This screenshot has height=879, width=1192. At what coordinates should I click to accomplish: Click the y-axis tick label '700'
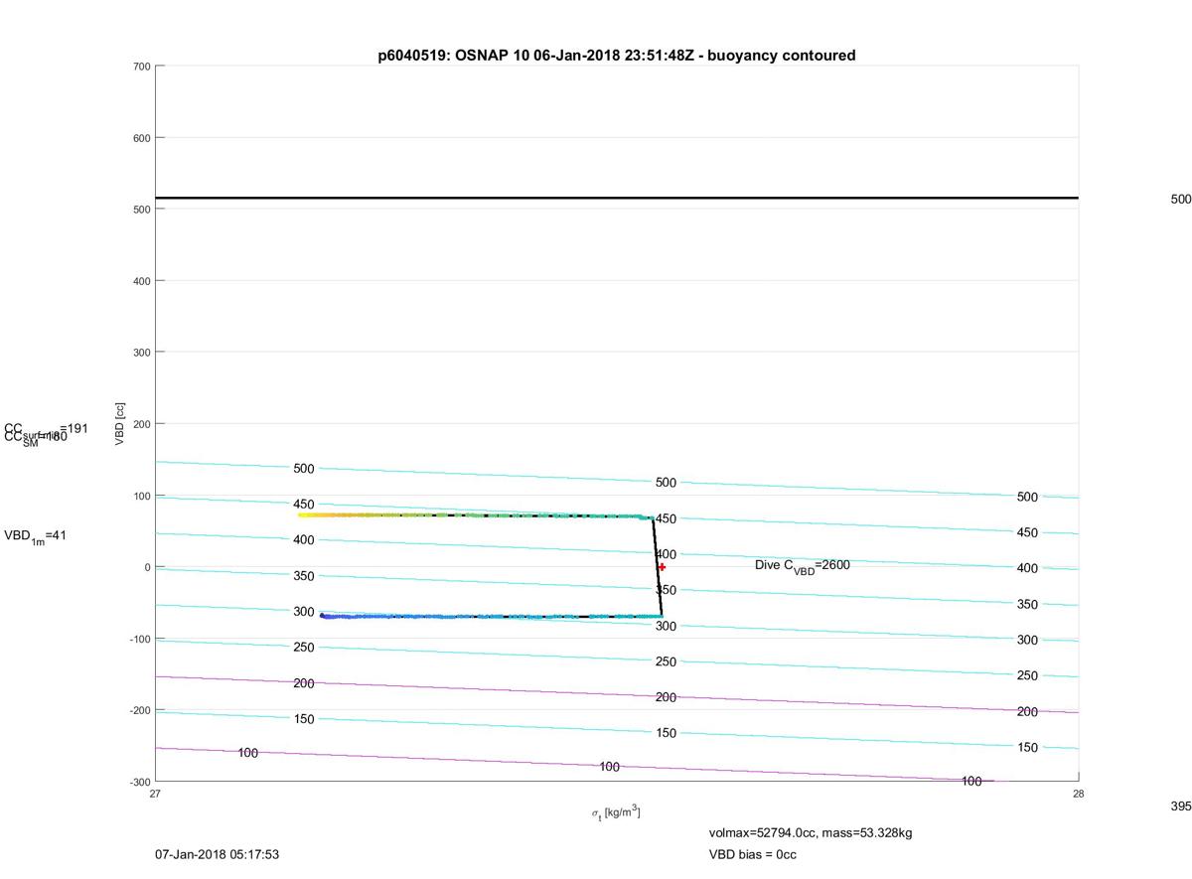coord(141,67)
